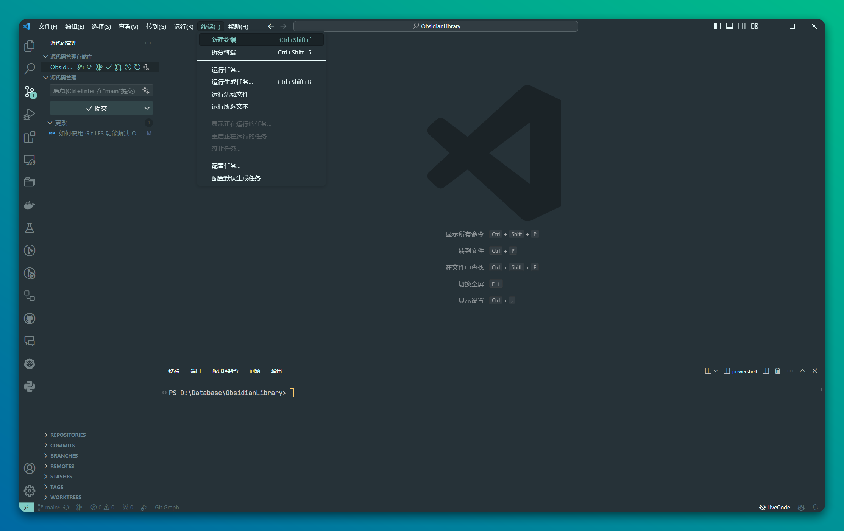Switch to the 调试控制台 panel tab
Image resolution: width=844 pixels, height=531 pixels.
click(x=225, y=371)
